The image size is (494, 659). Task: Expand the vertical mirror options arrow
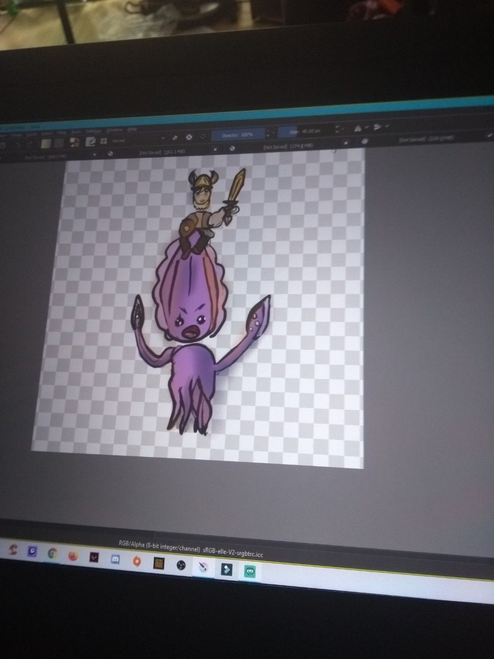click(386, 126)
